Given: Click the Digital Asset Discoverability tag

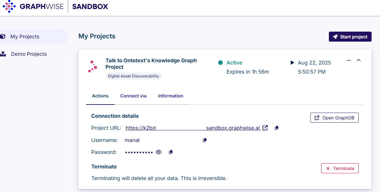Looking at the screenshot, I should click(x=133, y=76).
